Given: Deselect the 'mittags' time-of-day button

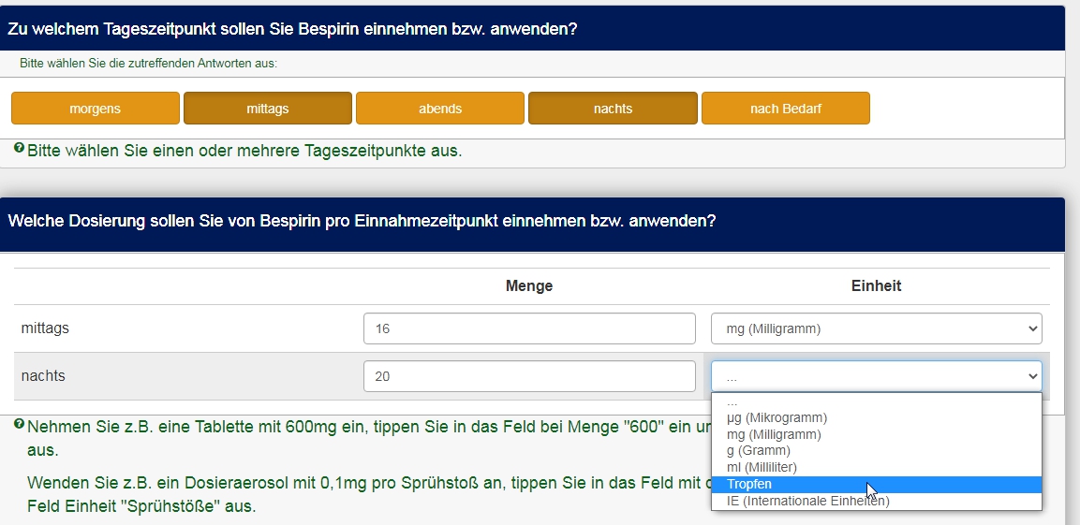Looking at the screenshot, I should pyautogui.click(x=268, y=109).
